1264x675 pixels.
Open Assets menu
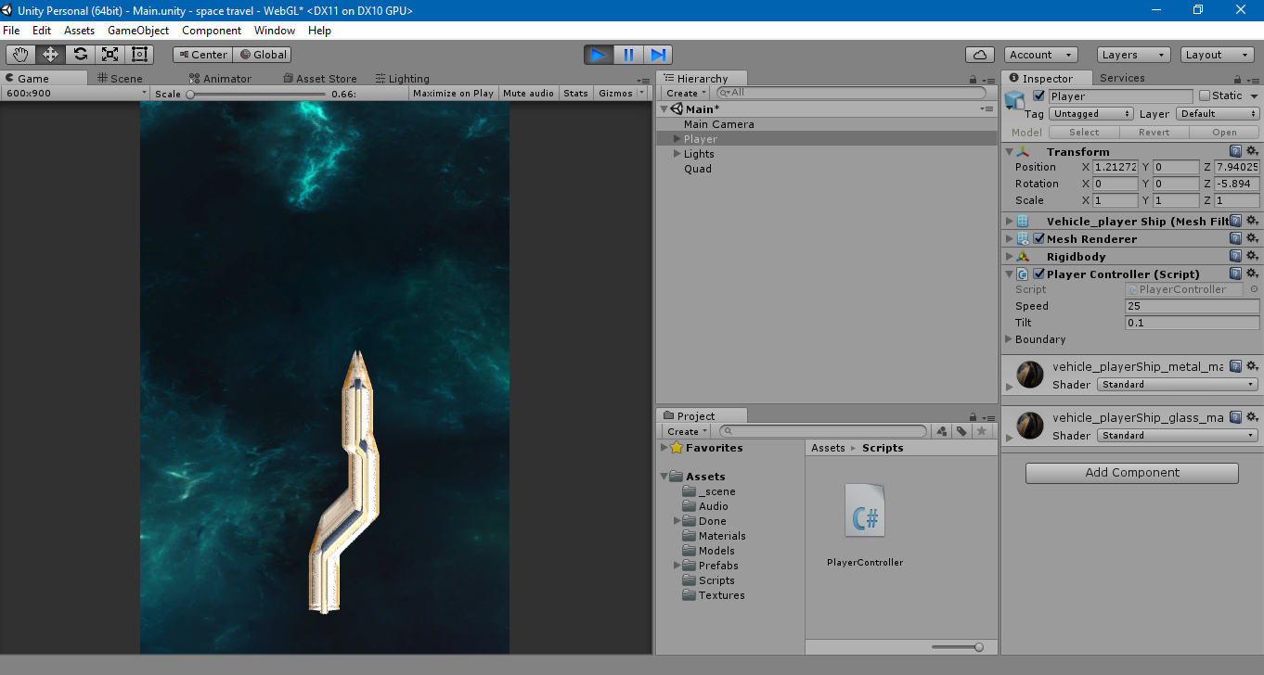tap(80, 31)
